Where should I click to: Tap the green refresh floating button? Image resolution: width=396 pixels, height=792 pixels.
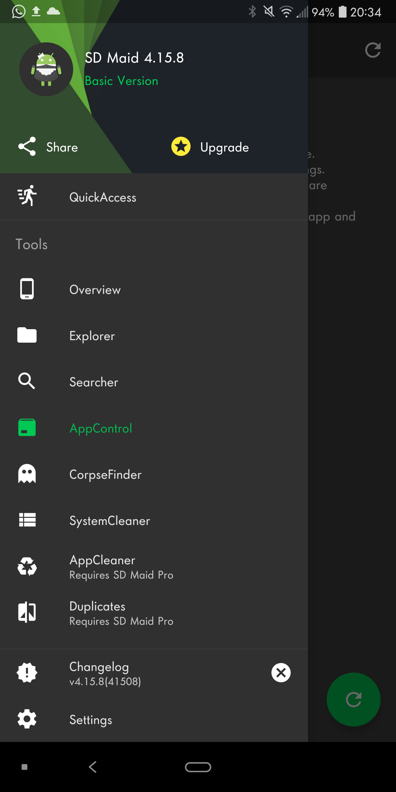pos(354,699)
